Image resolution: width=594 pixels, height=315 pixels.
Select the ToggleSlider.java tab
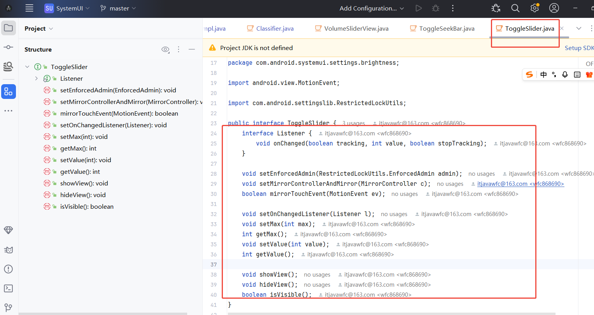point(525,28)
